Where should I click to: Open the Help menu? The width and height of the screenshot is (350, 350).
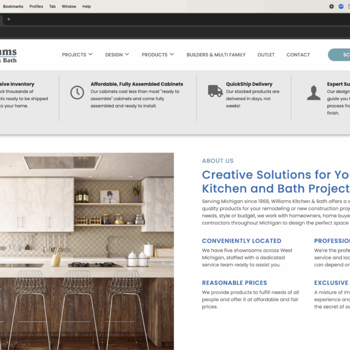point(86,6)
